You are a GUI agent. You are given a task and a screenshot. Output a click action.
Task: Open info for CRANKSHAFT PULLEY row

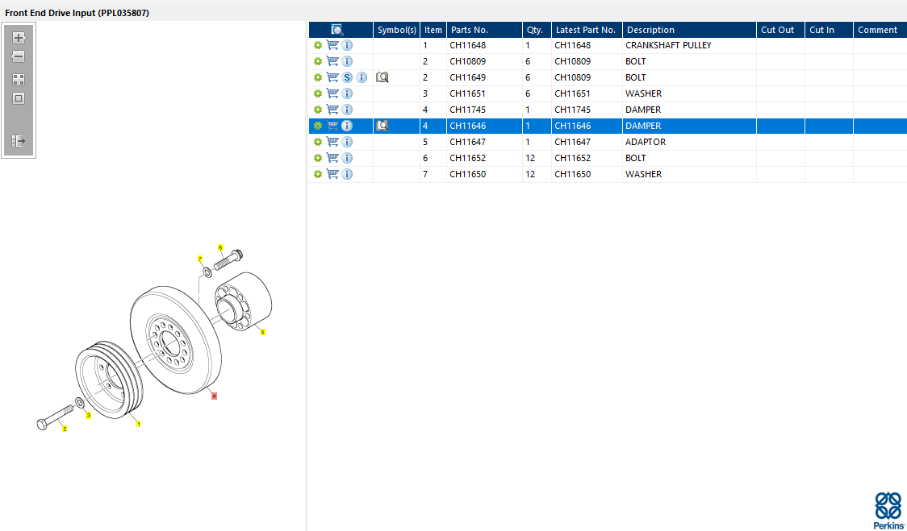pyautogui.click(x=347, y=45)
